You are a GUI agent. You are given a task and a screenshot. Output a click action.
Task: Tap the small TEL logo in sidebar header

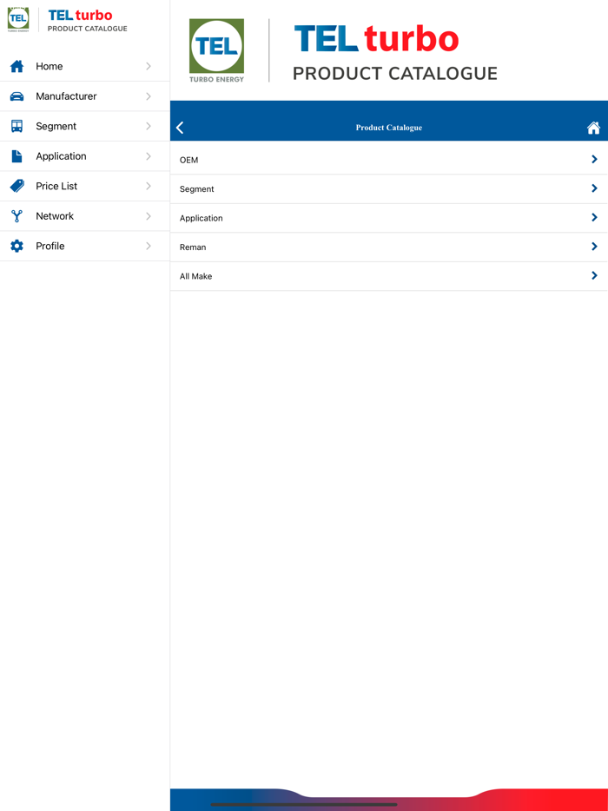[18, 20]
